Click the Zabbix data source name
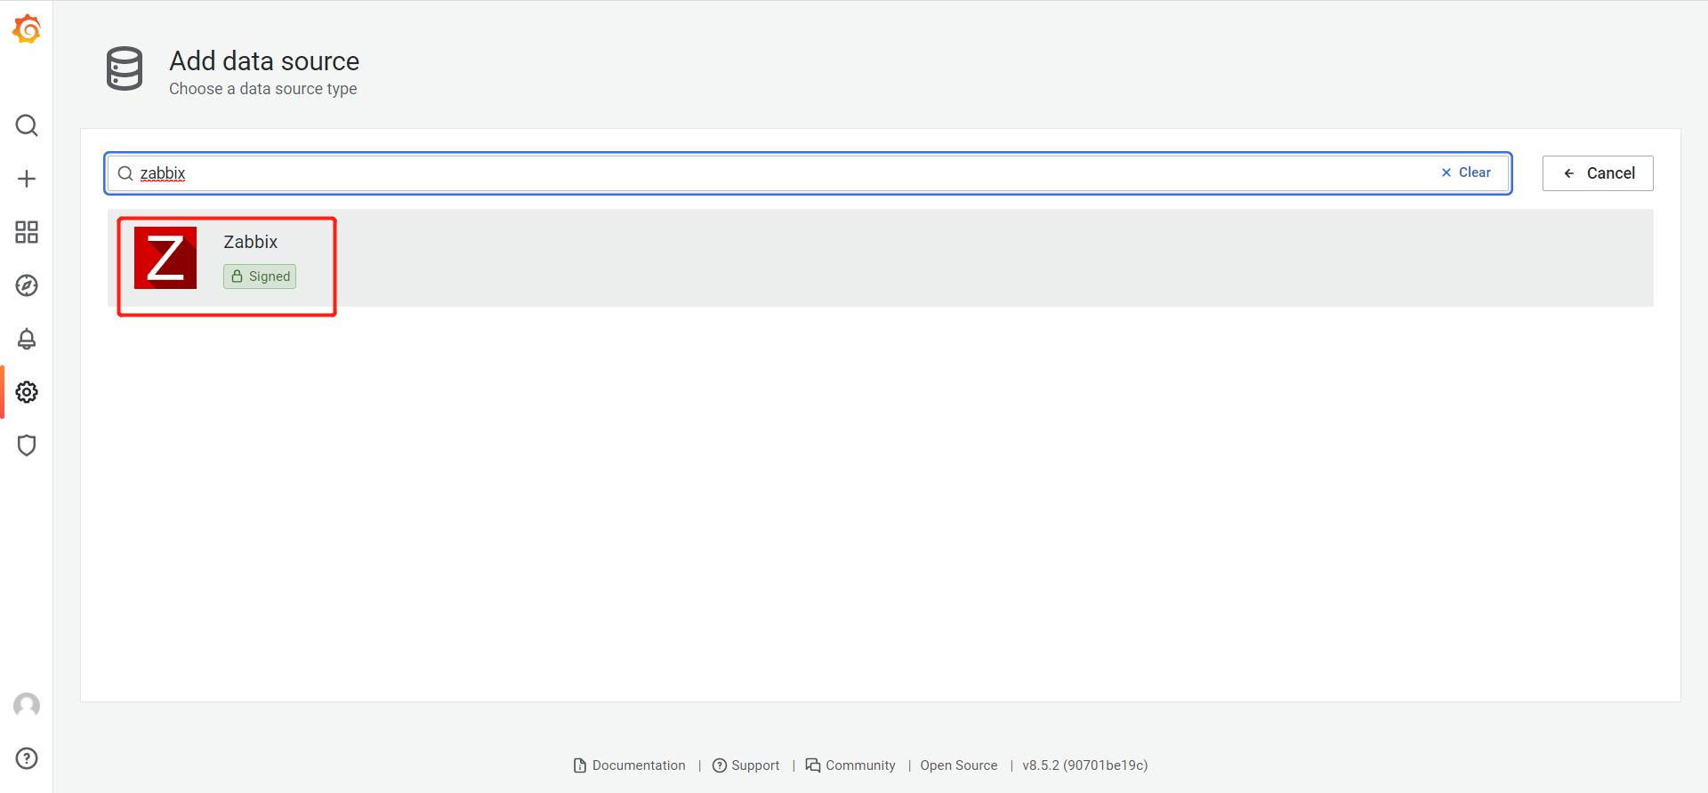The height and width of the screenshot is (793, 1708). [250, 242]
